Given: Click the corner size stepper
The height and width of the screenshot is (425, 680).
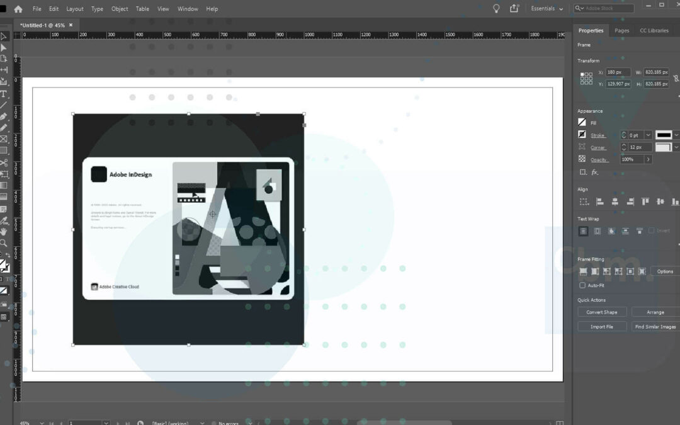Looking at the screenshot, I should [623, 147].
